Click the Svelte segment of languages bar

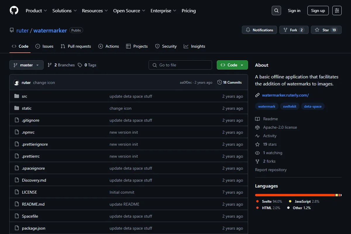tap(295, 195)
